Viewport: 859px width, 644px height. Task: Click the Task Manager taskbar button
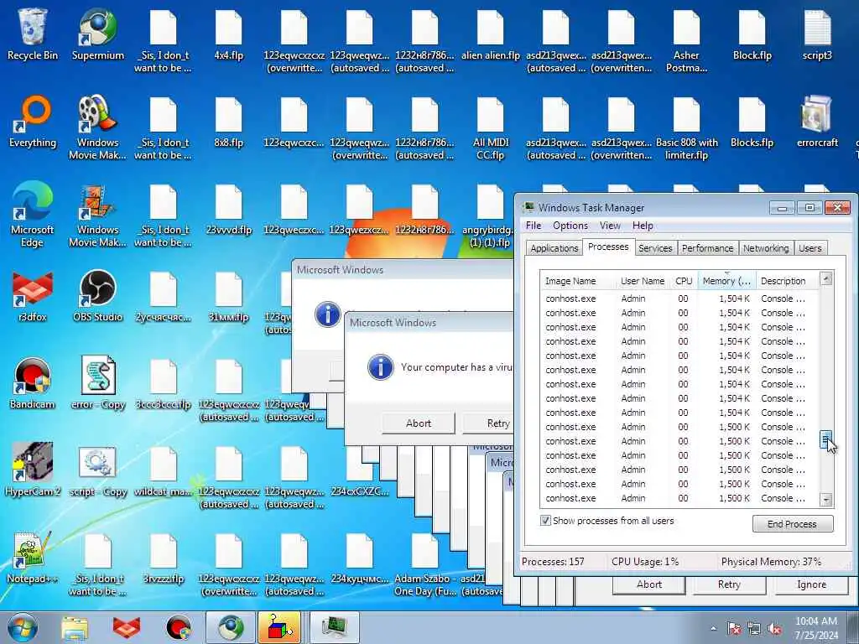tap(335, 627)
